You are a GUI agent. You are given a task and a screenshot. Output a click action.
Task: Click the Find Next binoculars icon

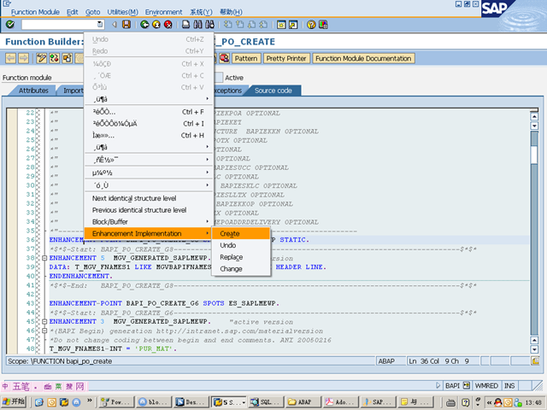click(209, 25)
